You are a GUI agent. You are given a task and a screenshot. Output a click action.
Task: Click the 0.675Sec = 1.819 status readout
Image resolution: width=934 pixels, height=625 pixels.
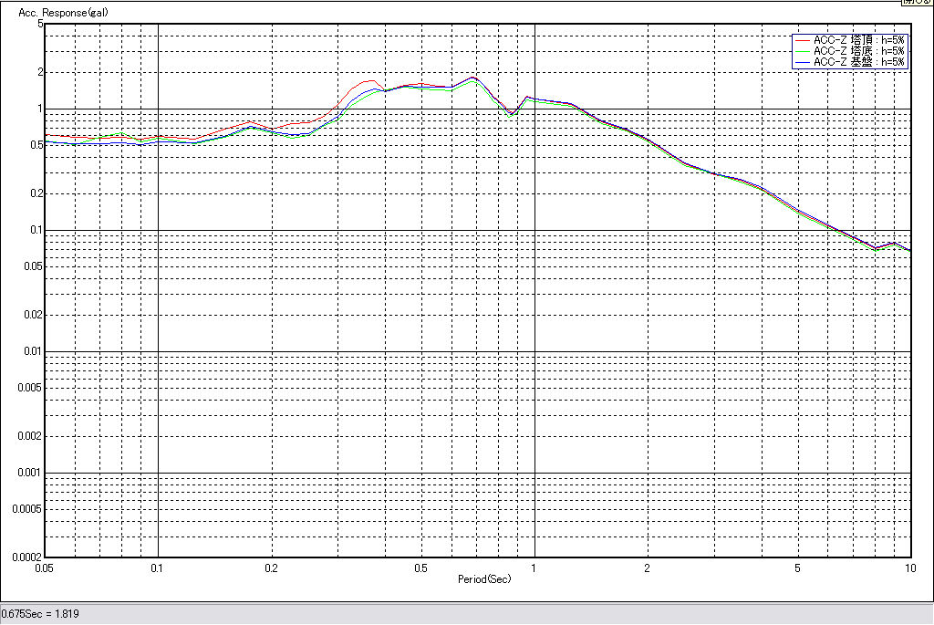(40, 614)
